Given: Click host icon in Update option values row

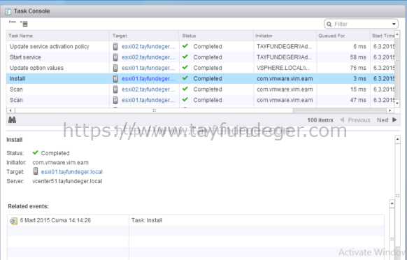Looking at the screenshot, I should (x=115, y=68).
